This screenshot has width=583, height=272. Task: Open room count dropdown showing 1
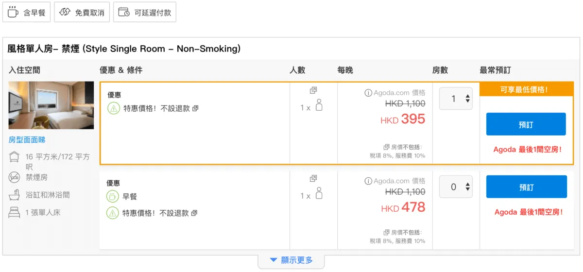coord(456,99)
